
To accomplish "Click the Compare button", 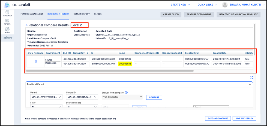I will pos(154,97).
